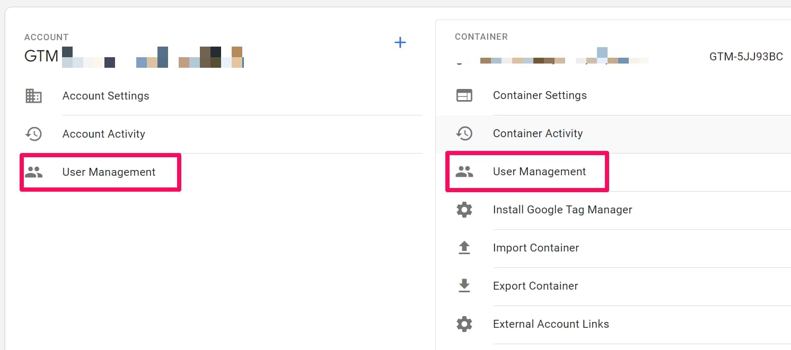Click the container ID GTM-5JJ93BC
Image resolution: width=791 pixels, height=350 pixels.
tap(745, 57)
